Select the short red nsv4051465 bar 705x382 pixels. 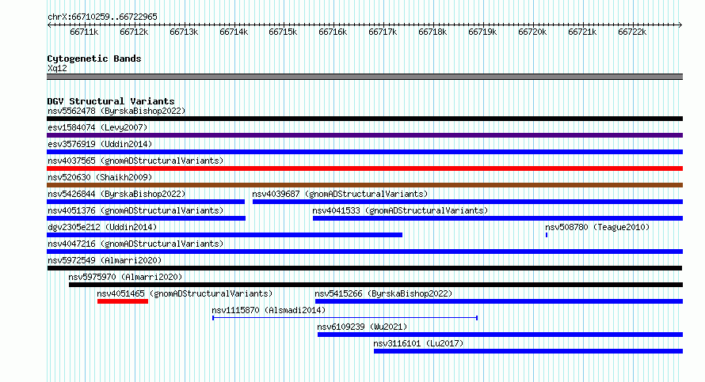click(123, 301)
